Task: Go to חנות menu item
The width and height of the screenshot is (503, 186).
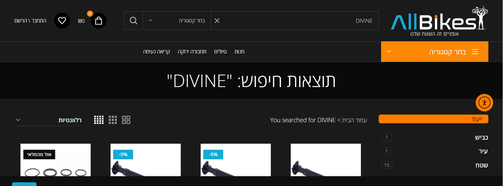Action: click(x=240, y=52)
